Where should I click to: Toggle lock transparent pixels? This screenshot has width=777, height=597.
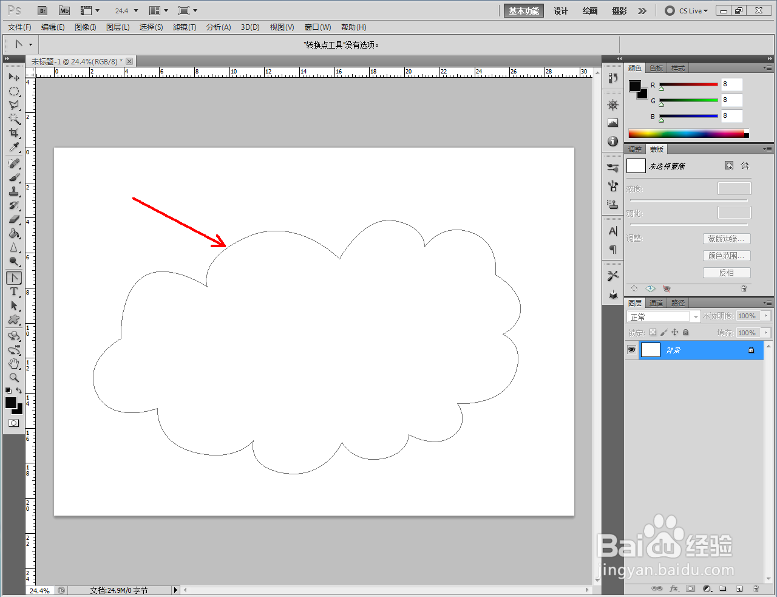click(x=653, y=332)
